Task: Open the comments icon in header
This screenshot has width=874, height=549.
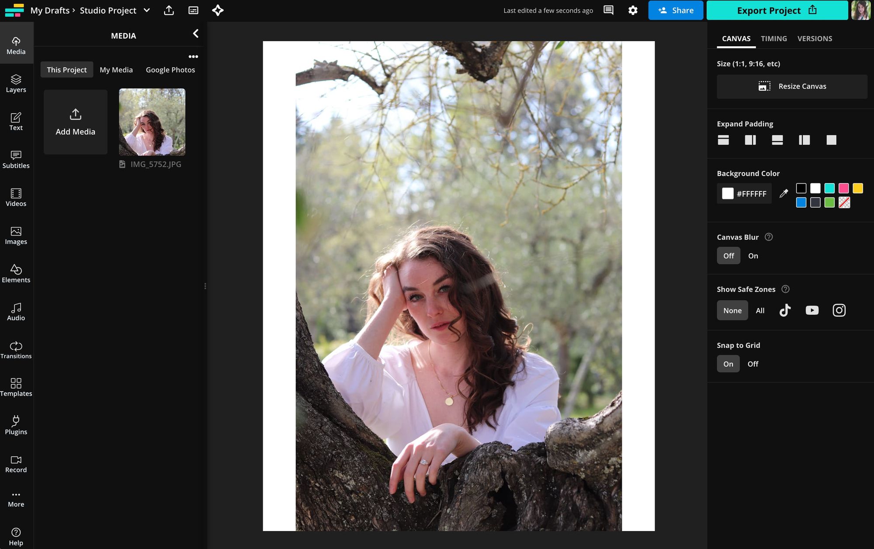Action: (x=608, y=10)
